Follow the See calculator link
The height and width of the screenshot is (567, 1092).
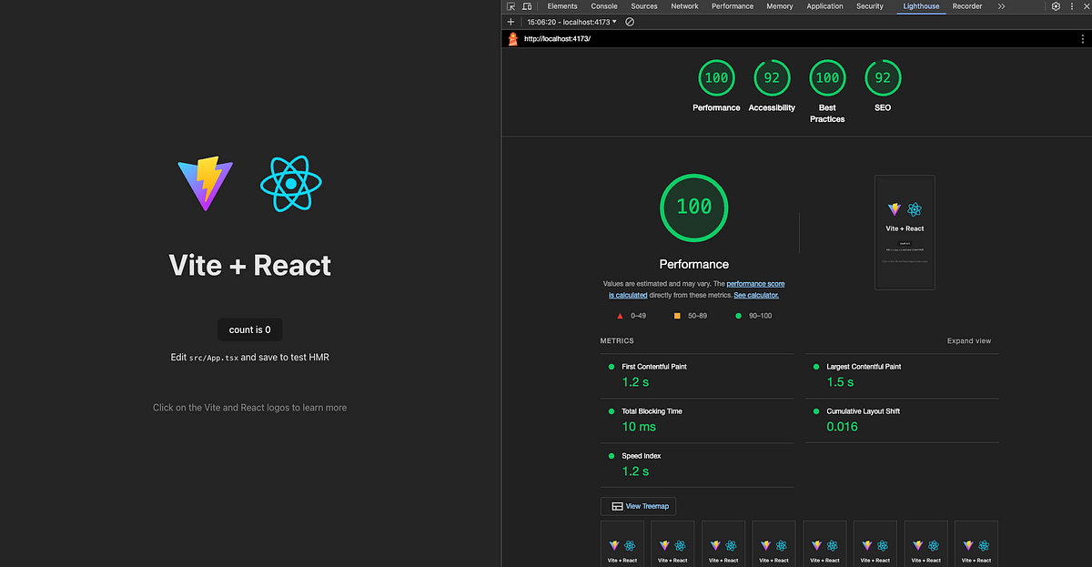point(756,295)
